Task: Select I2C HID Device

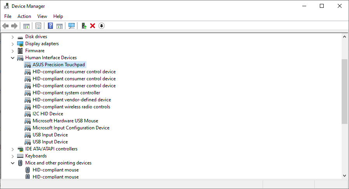Action: [x=48, y=114]
